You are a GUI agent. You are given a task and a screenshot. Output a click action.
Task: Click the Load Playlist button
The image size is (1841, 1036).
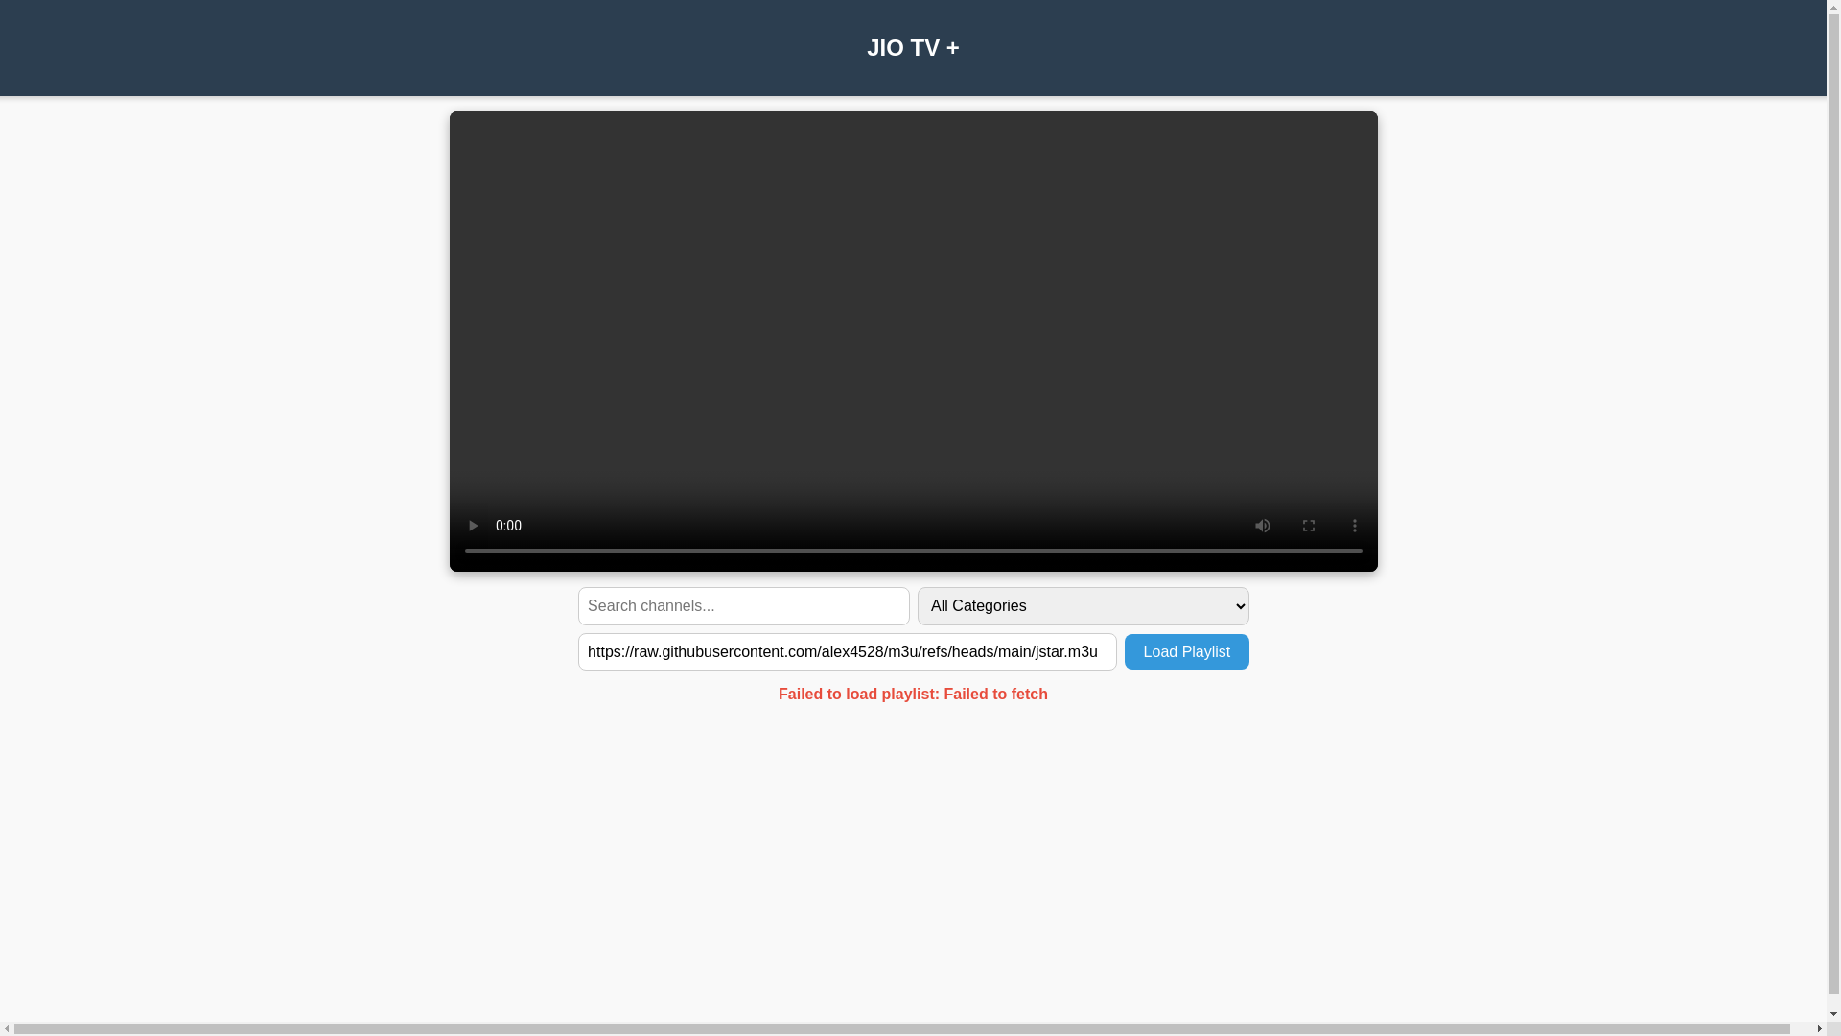[x=1187, y=652]
